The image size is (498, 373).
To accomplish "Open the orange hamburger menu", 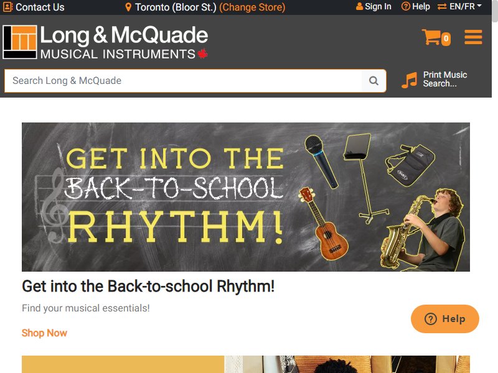I will pyautogui.click(x=473, y=37).
